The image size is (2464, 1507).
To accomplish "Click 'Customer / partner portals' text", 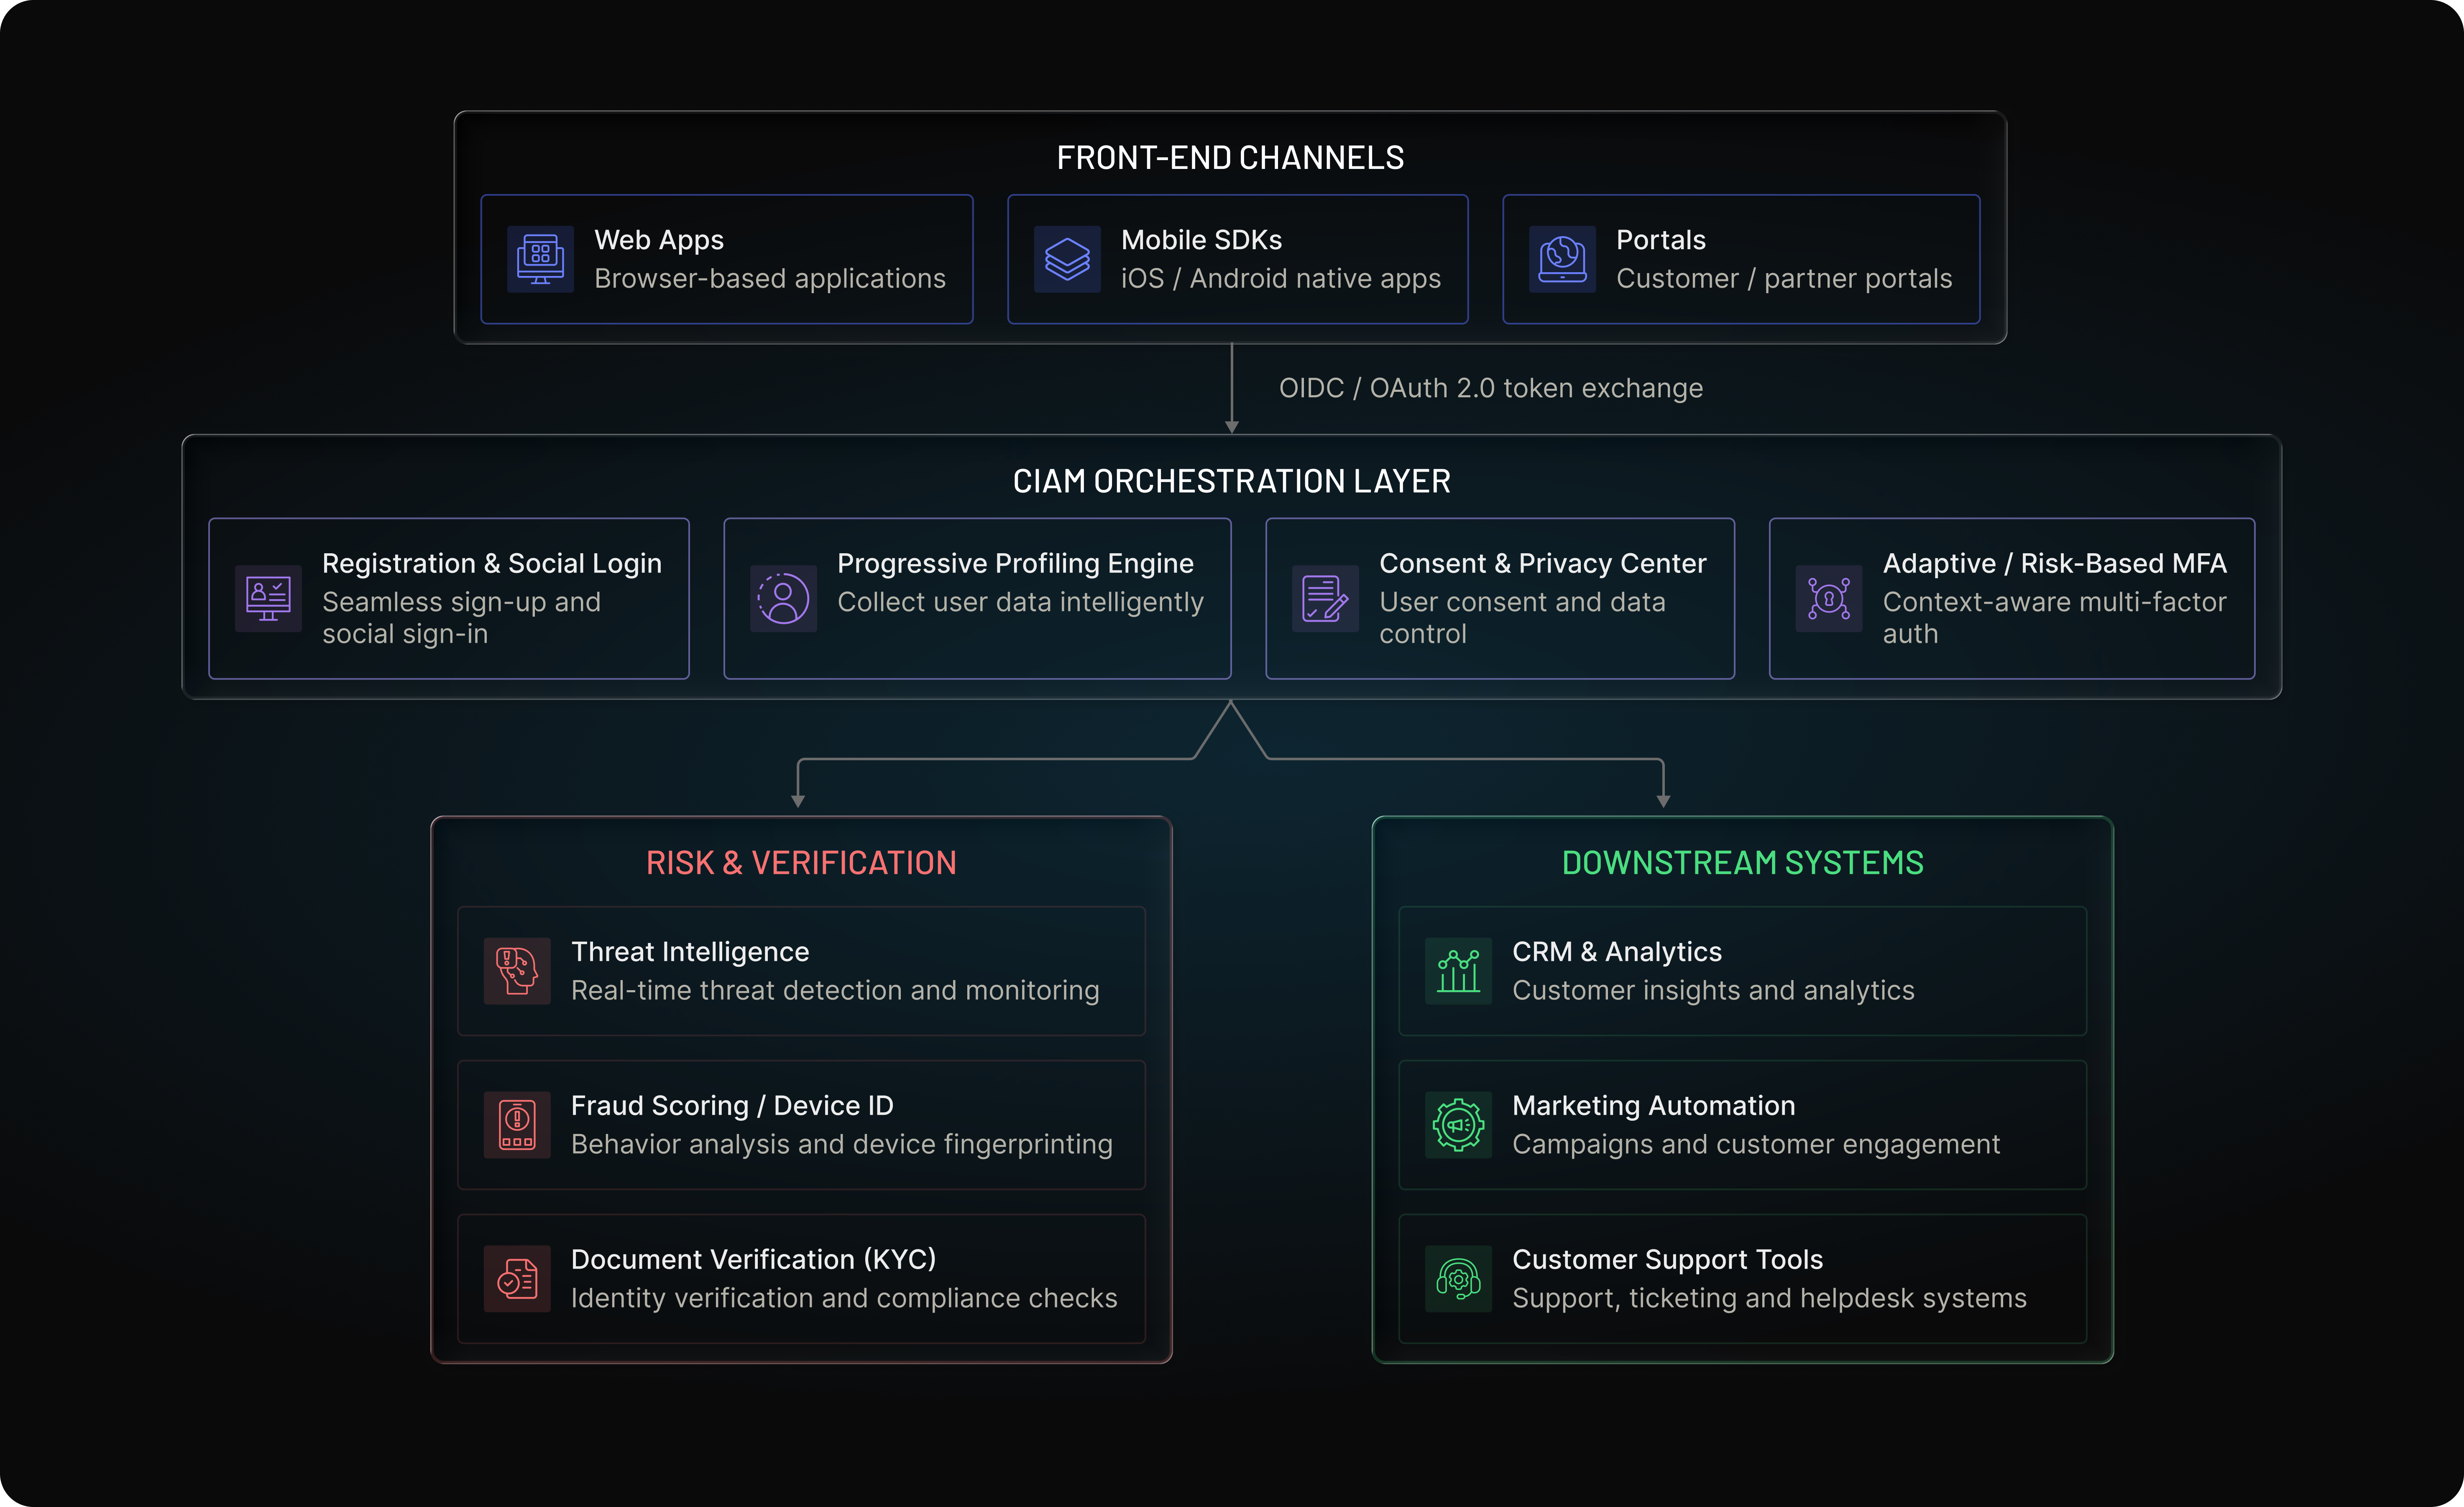I will [x=1784, y=279].
